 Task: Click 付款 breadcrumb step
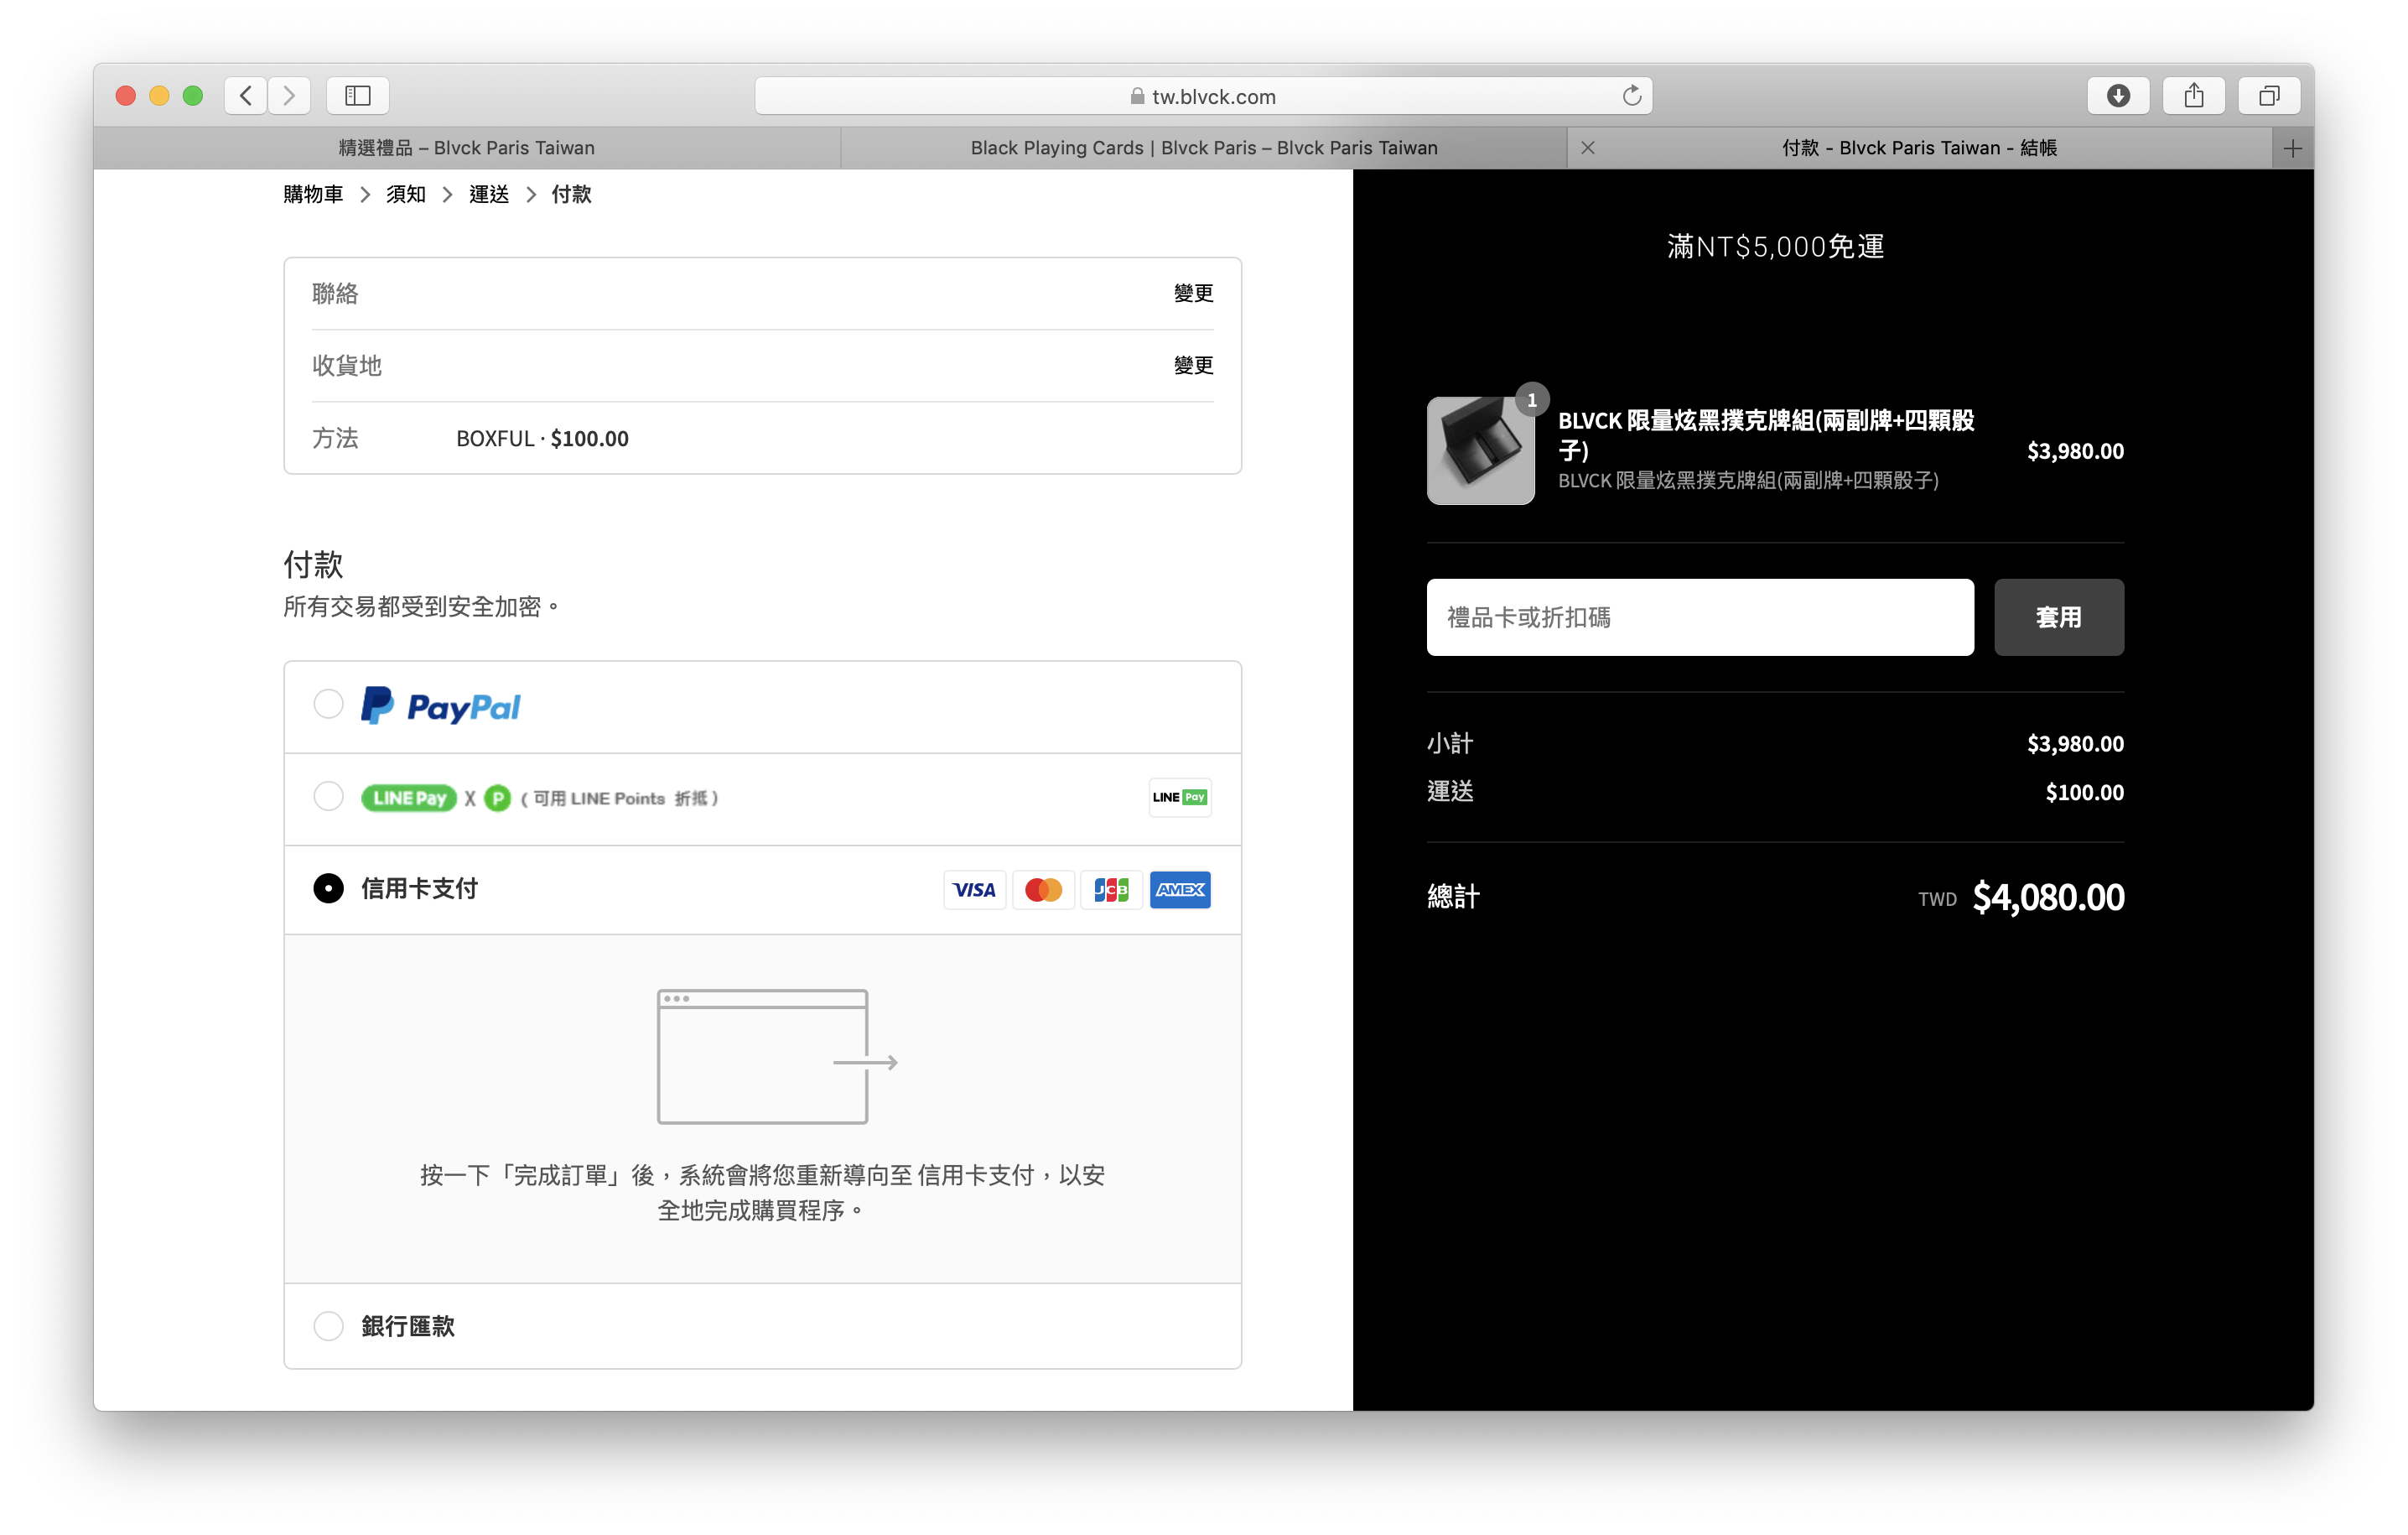(571, 194)
